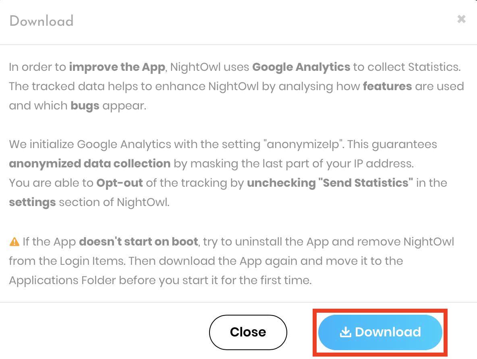
Task: Click the orange warning triangle icon
Action: click(14, 241)
